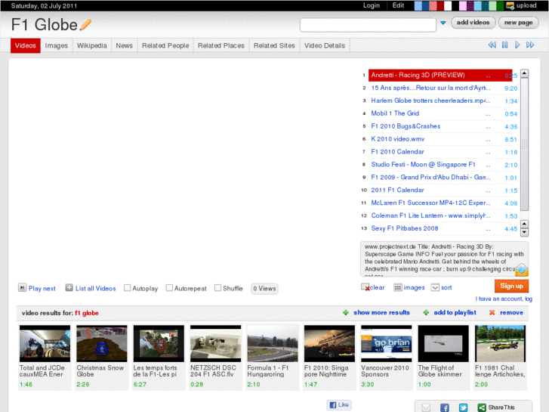Click the Facebook Like button
Viewport: 549px width, 412px height.
tap(339, 404)
